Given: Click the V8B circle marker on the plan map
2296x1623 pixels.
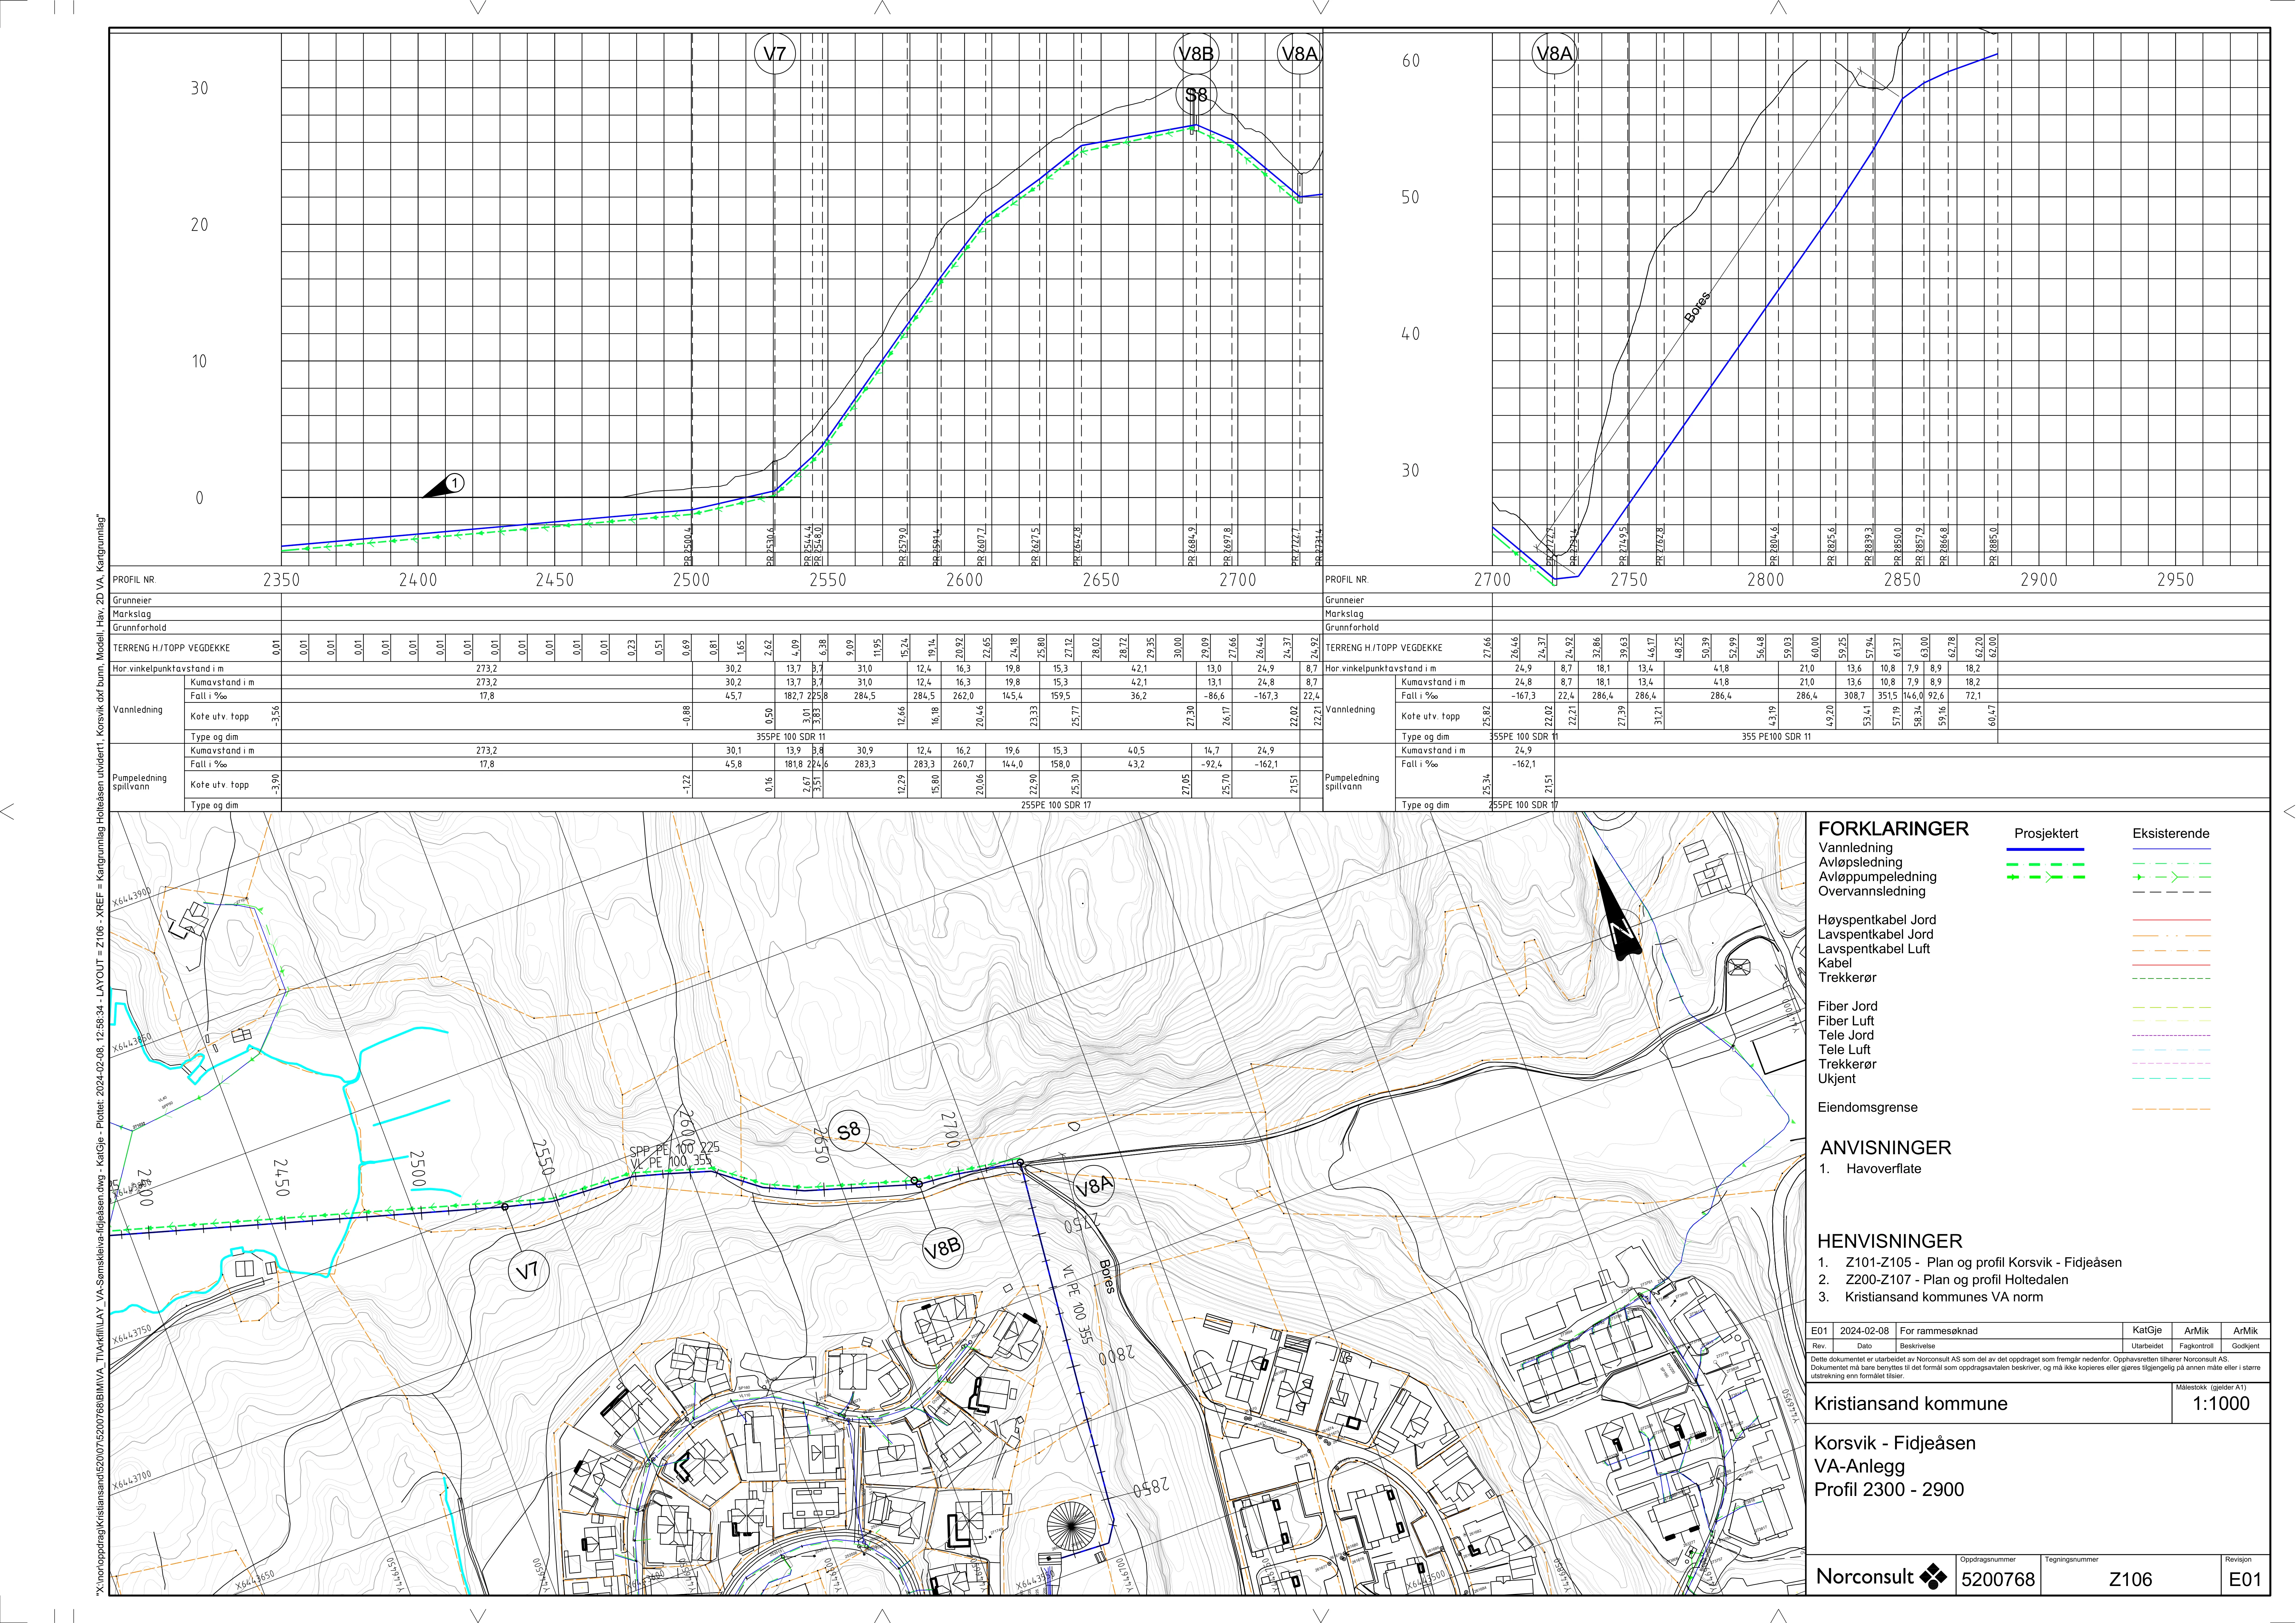Looking at the screenshot, I should (942, 1248).
